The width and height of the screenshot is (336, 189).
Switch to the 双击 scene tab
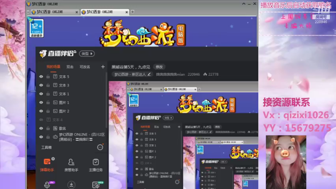click(70, 67)
